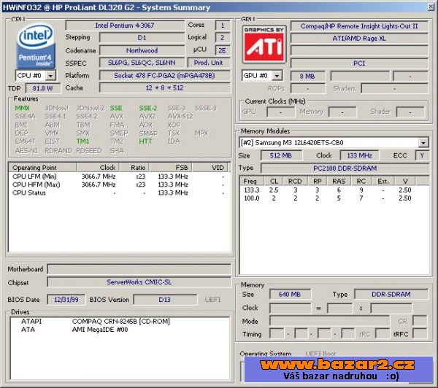Image resolution: width=438 pixels, height=388 pixels.
Task: Click the HTT feature label
Action: (145, 141)
